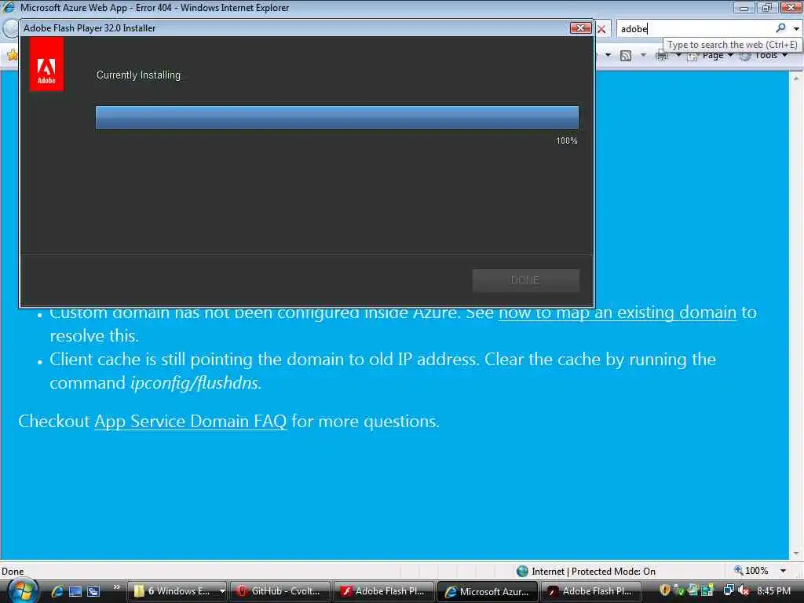Open the search provider dropdown arrow

[796, 29]
